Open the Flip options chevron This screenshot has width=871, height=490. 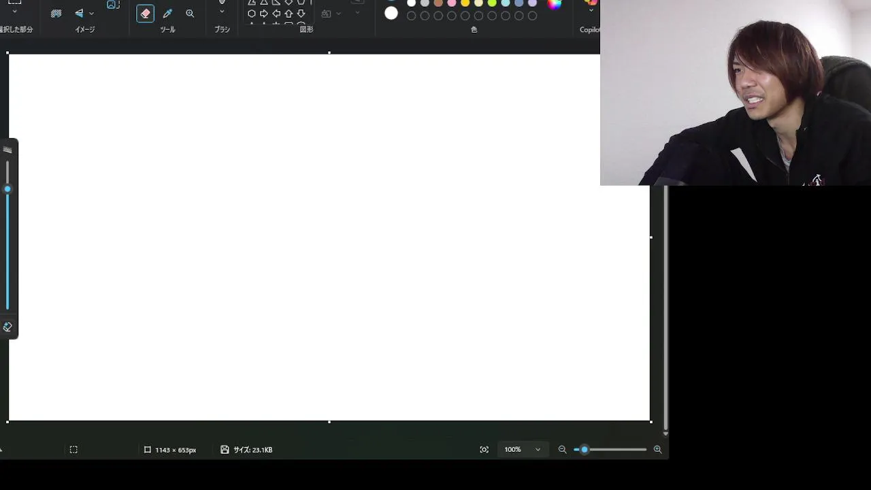pos(92,14)
